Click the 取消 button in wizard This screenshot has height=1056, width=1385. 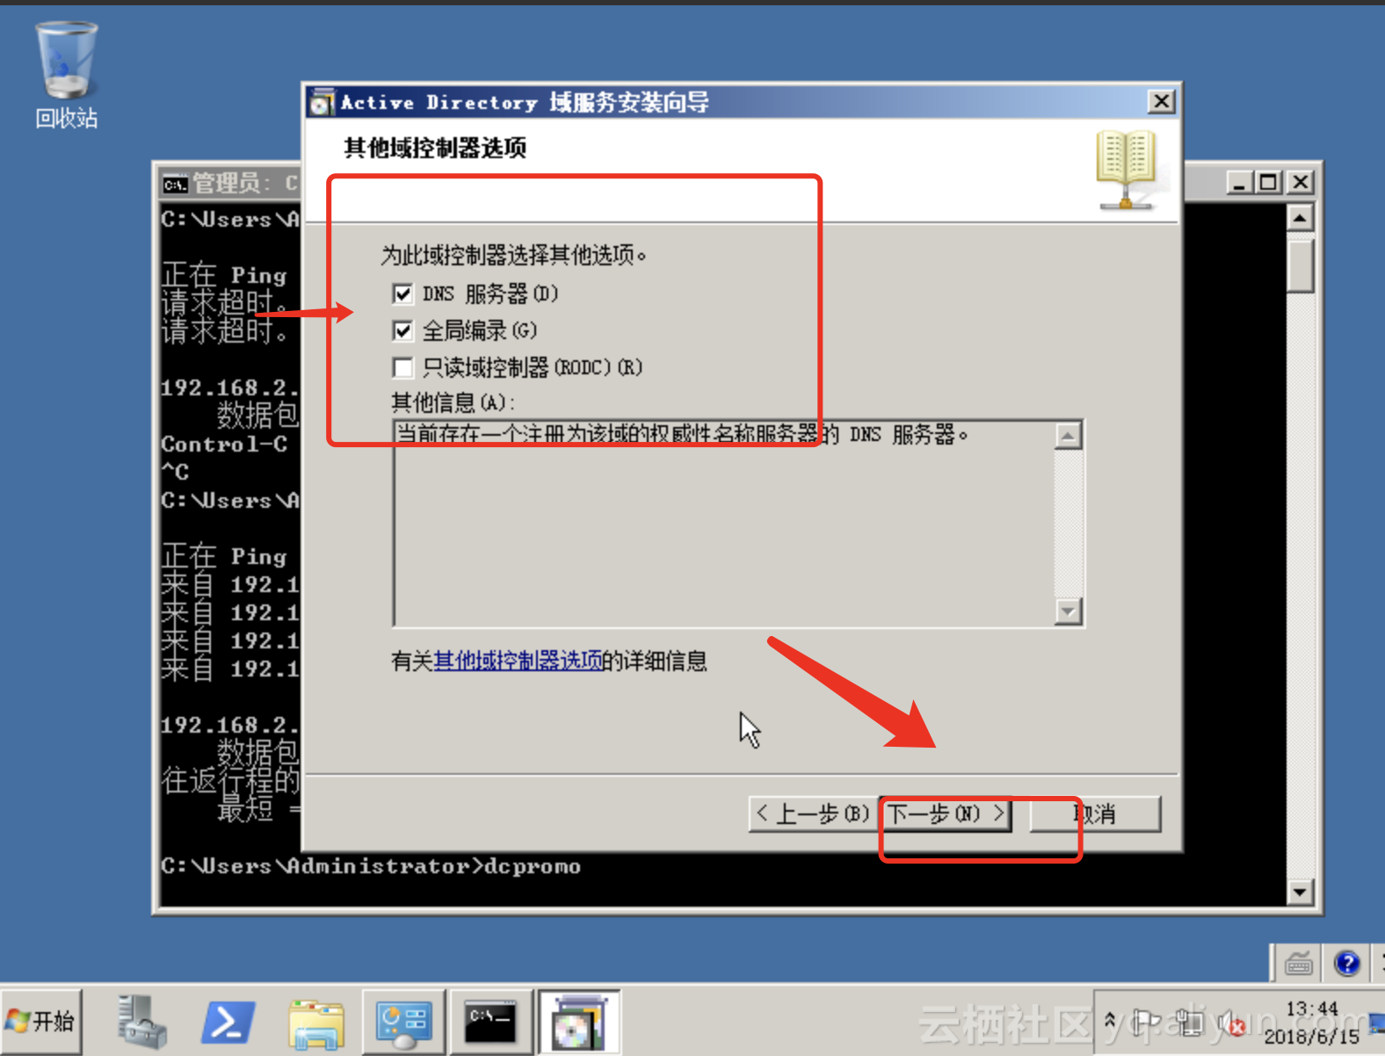coord(1095,814)
